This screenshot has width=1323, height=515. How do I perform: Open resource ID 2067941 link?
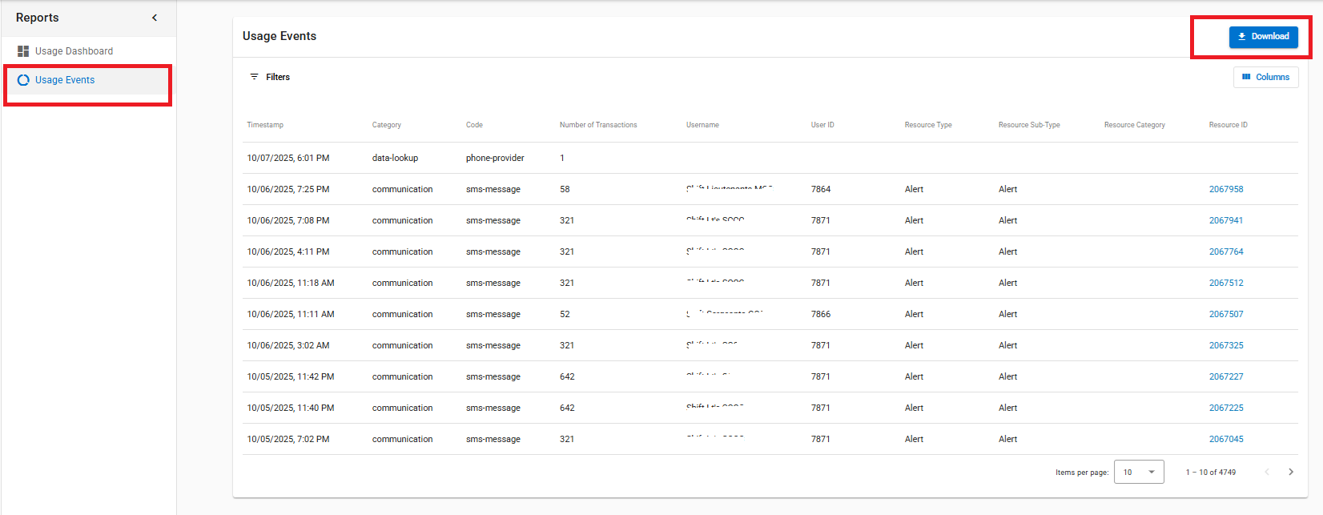click(x=1226, y=220)
